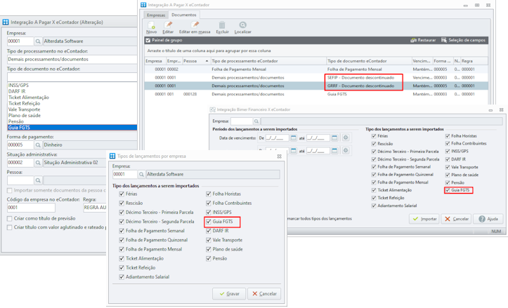Click Forma de pagamento code field
Image resolution: width=508 pixels, height=308 pixels.
pyautogui.click(x=20, y=145)
